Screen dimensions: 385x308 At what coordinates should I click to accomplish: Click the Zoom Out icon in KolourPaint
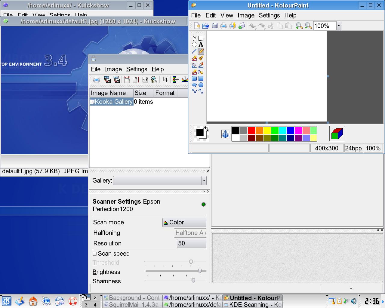[x=308, y=26]
